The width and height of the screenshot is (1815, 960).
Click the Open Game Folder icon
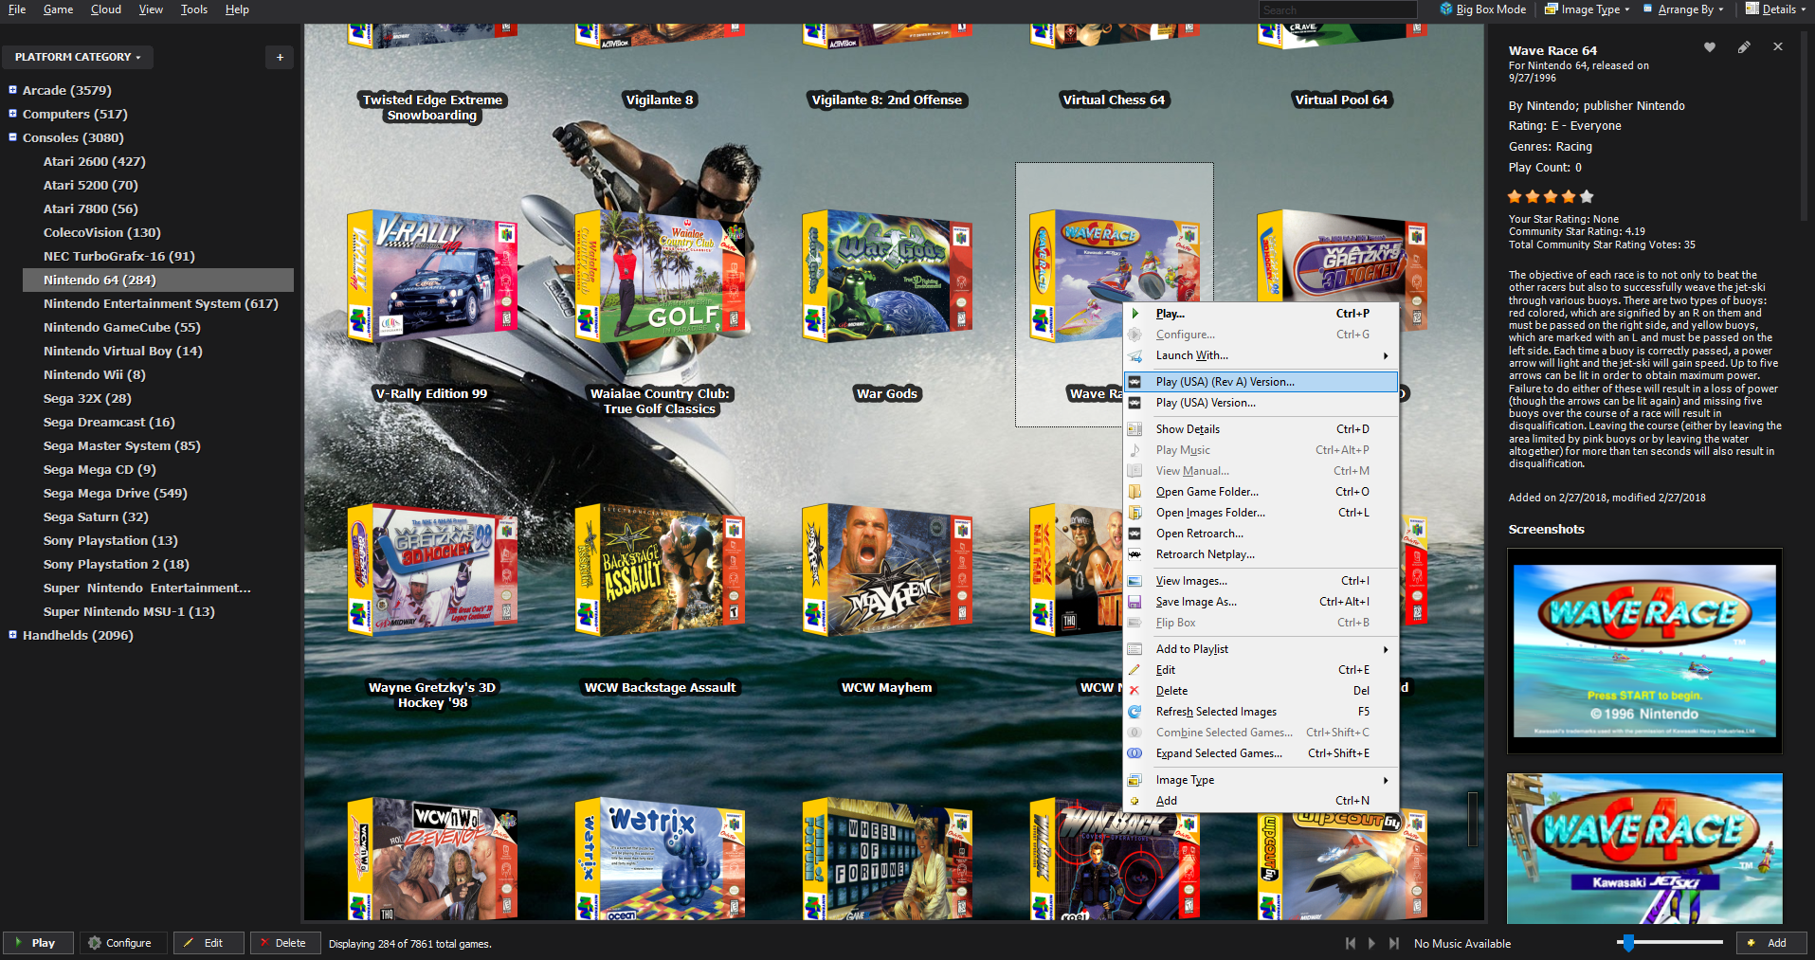coord(1134,492)
